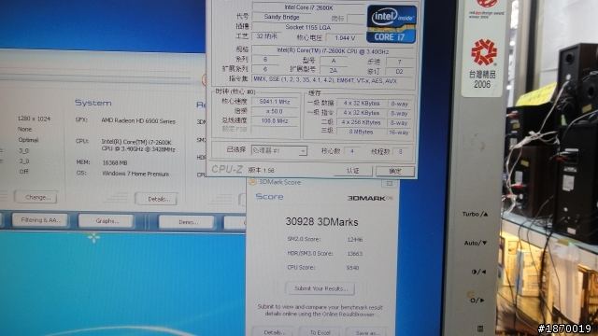
Task: Click the System heading in 3DMark06
Action: pyautogui.click(x=93, y=103)
